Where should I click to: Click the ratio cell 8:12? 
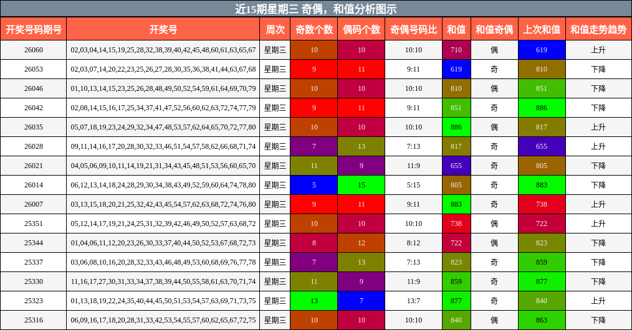tap(413, 243)
